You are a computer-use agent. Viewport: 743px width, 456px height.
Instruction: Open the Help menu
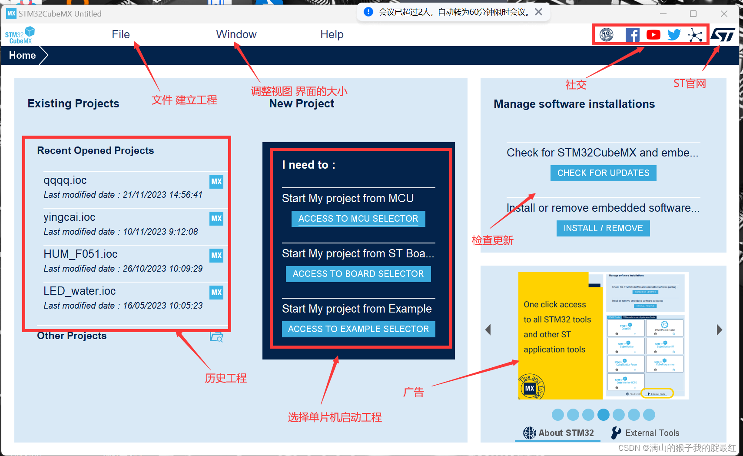point(332,34)
